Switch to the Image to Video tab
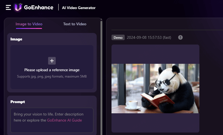 29,24
